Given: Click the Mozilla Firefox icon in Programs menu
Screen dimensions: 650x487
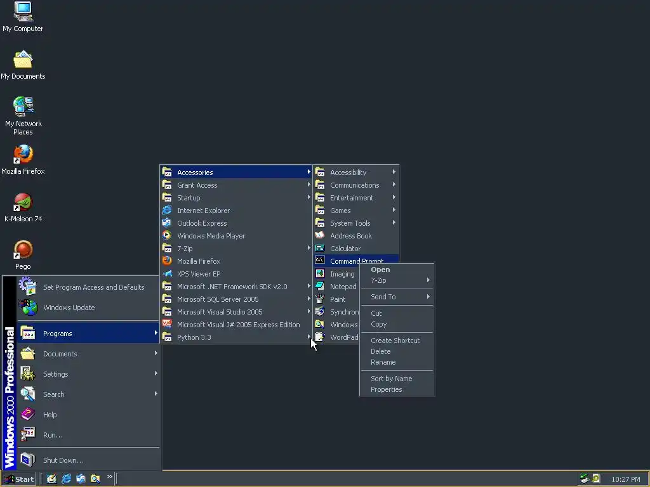Looking at the screenshot, I should tap(167, 261).
